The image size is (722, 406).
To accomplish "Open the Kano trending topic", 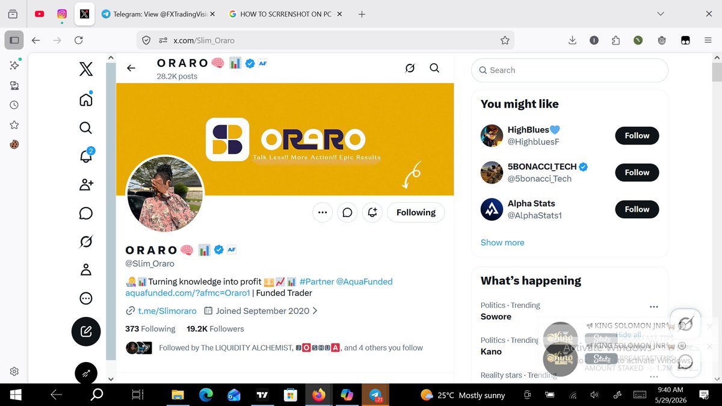I will tap(491, 351).
